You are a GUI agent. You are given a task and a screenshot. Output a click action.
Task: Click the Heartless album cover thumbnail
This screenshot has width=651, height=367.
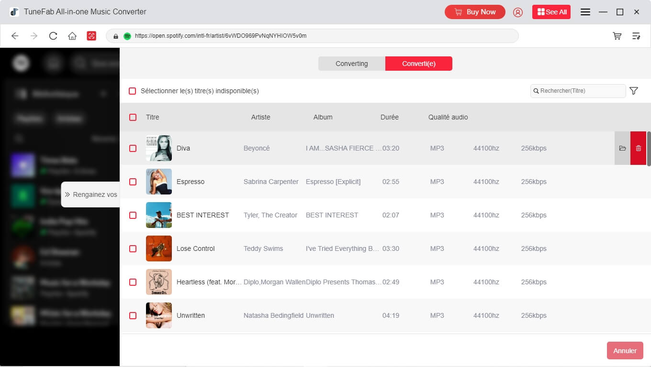[159, 282]
